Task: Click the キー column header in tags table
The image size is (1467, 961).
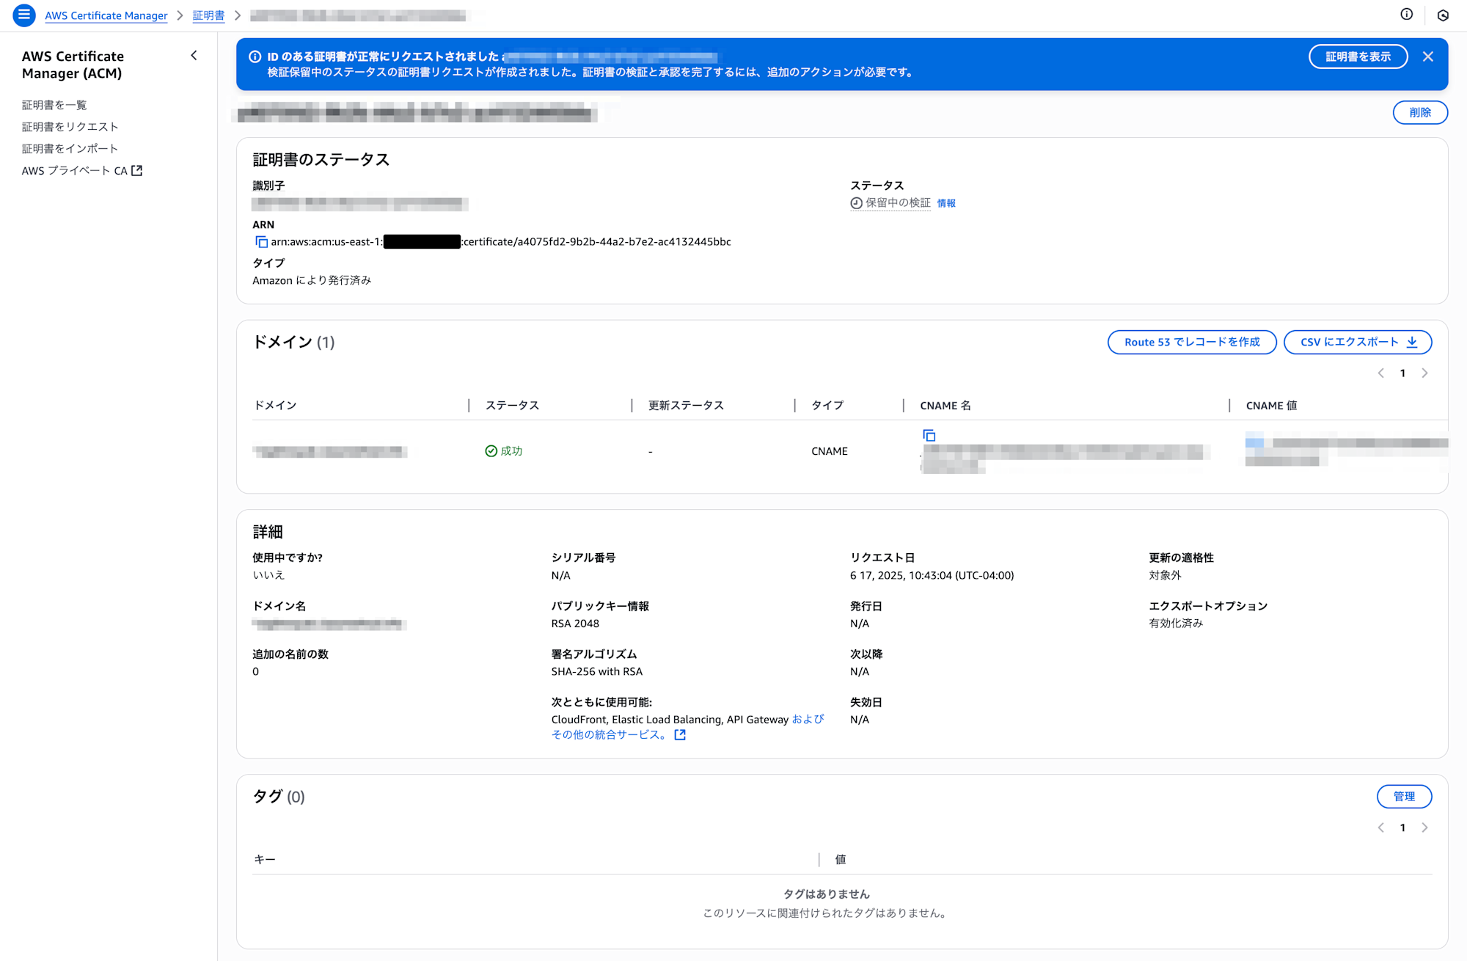Action: coord(265,859)
